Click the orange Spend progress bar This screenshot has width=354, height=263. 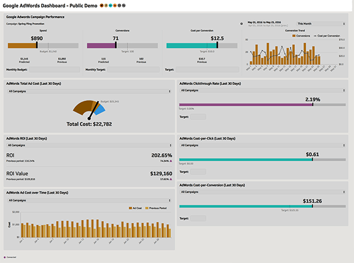22,46
